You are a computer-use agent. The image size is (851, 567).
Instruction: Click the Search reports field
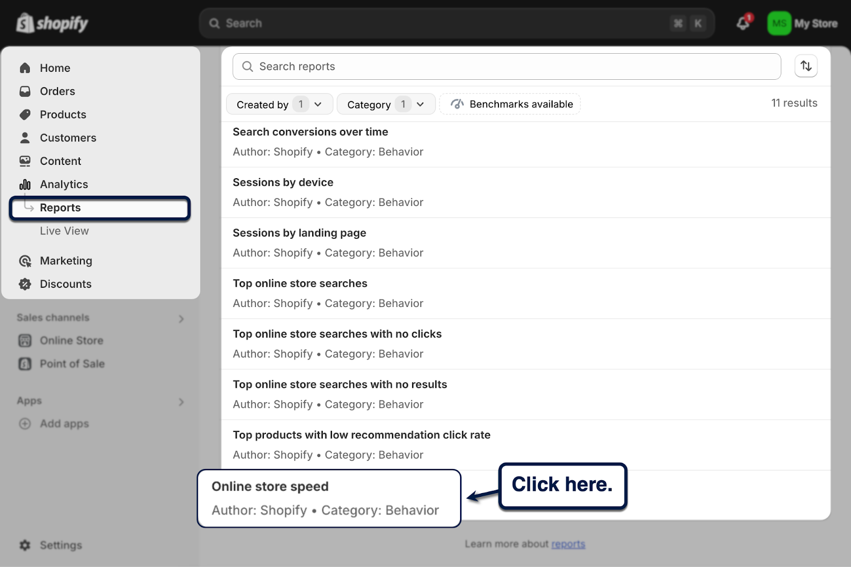coord(507,66)
